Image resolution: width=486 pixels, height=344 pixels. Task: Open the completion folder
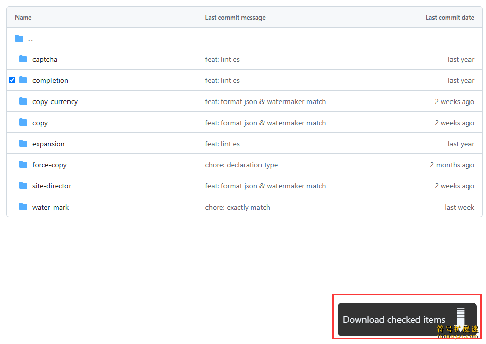pyautogui.click(x=50, y=80)
